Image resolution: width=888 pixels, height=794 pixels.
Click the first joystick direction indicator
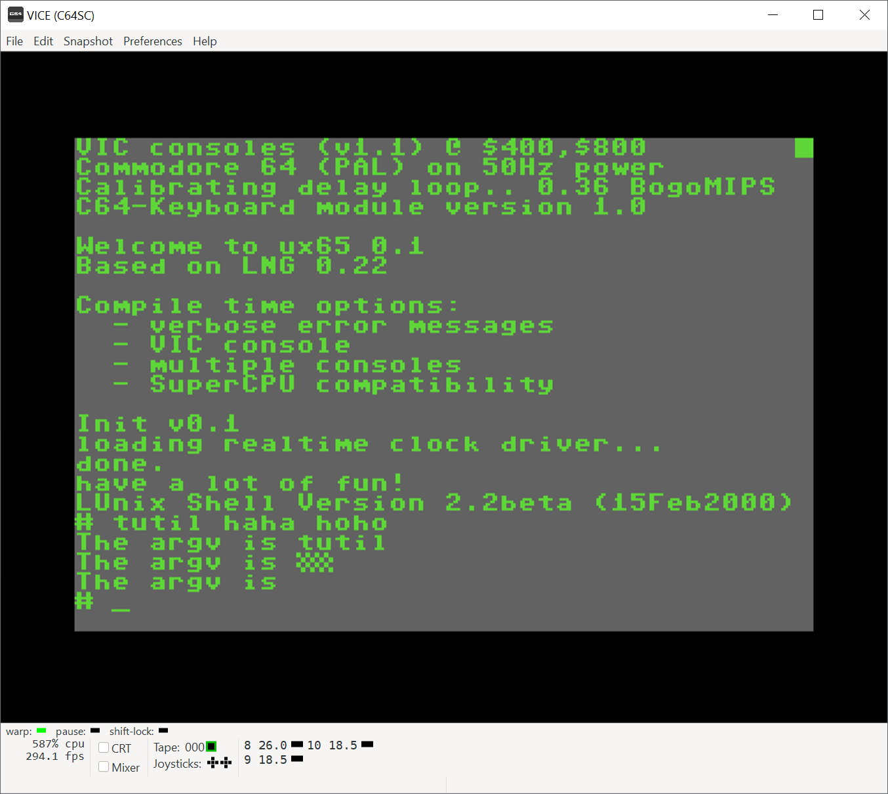click(x=213, y=763)
